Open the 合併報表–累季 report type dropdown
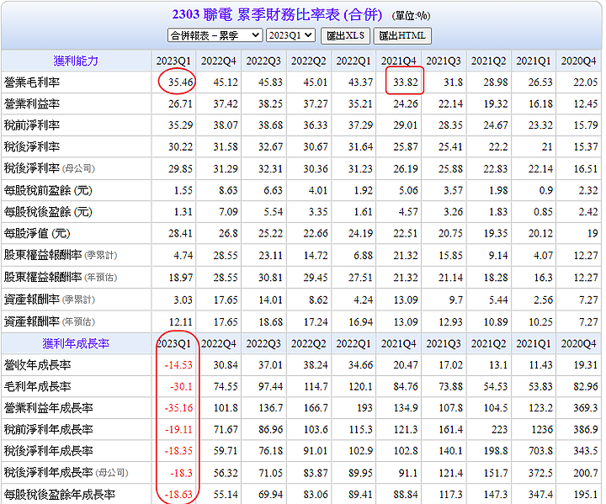The height and width of the screenshot is (504, 606). coord(215,35)
